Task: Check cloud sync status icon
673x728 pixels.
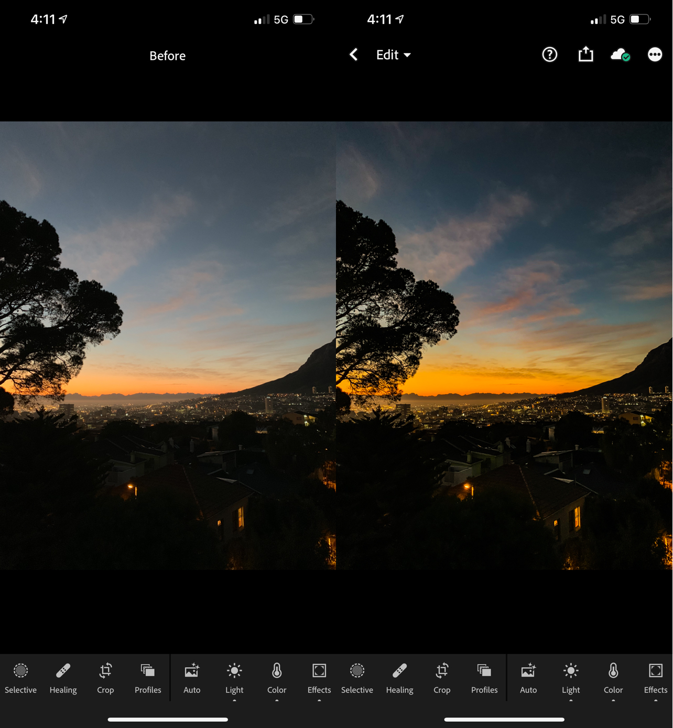Action: tap(621, 55)
